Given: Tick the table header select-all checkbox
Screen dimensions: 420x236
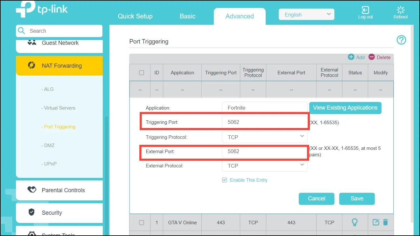Looking at the screenshot, I should [x=142, y=73].
